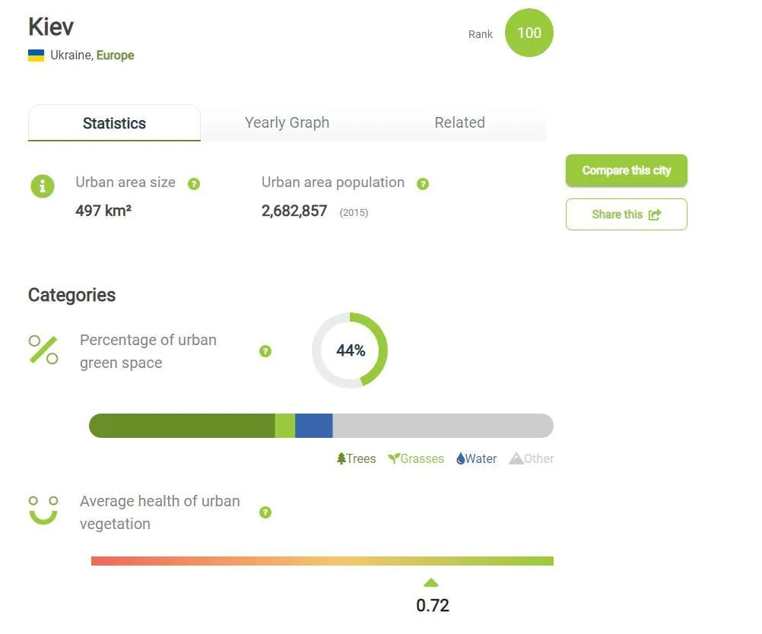This screenshot has height=634, width=762.
Task: Click the Ukraine flag icon
Action: click(36, 55)
